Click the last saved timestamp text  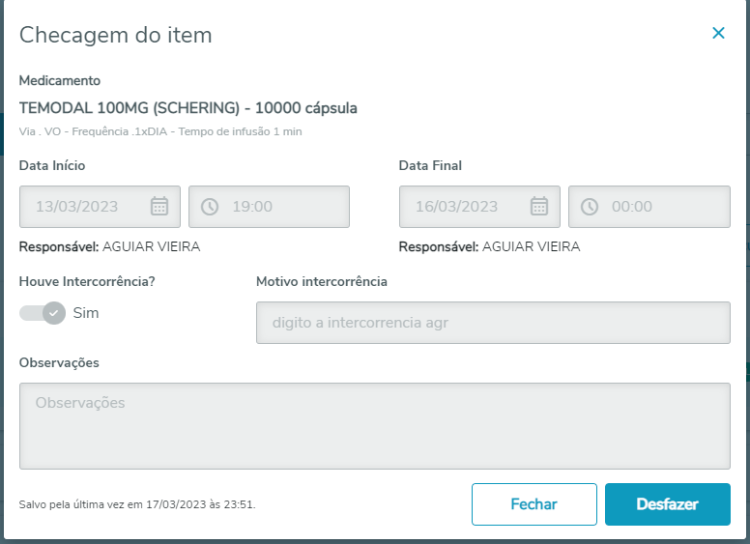[137, 504]
